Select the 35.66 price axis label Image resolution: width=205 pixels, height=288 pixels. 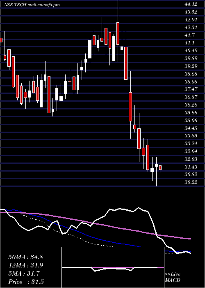coord(191,113)
